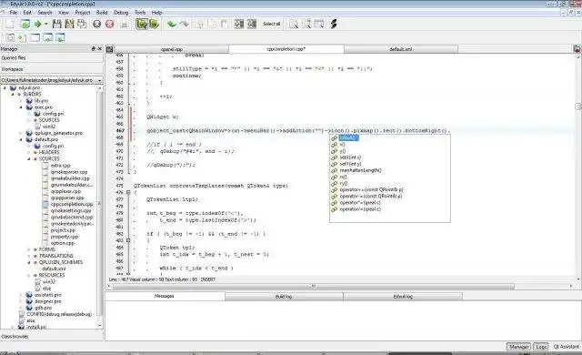The width and height of the screenshot is (582, 355).
Task: Select the Messages tab
Action: (x=164, y=296)
